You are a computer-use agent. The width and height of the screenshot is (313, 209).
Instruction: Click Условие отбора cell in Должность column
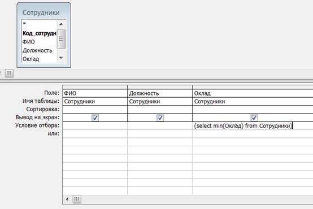[x=160, y=126]
